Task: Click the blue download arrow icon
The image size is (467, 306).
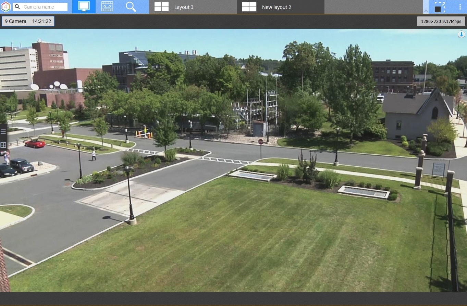Action: [461, 34]
